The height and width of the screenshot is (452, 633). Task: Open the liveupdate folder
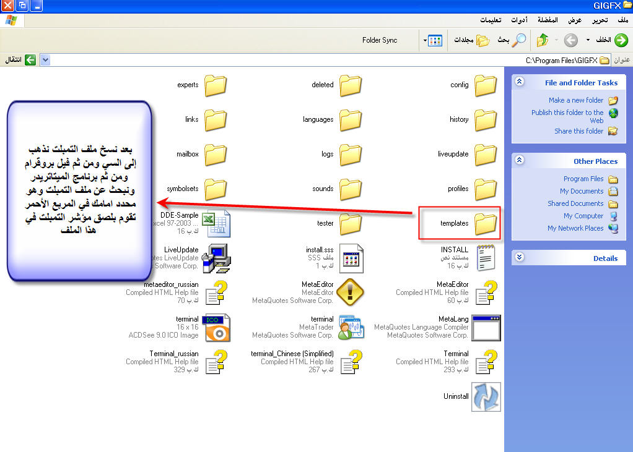coord(485,155)
